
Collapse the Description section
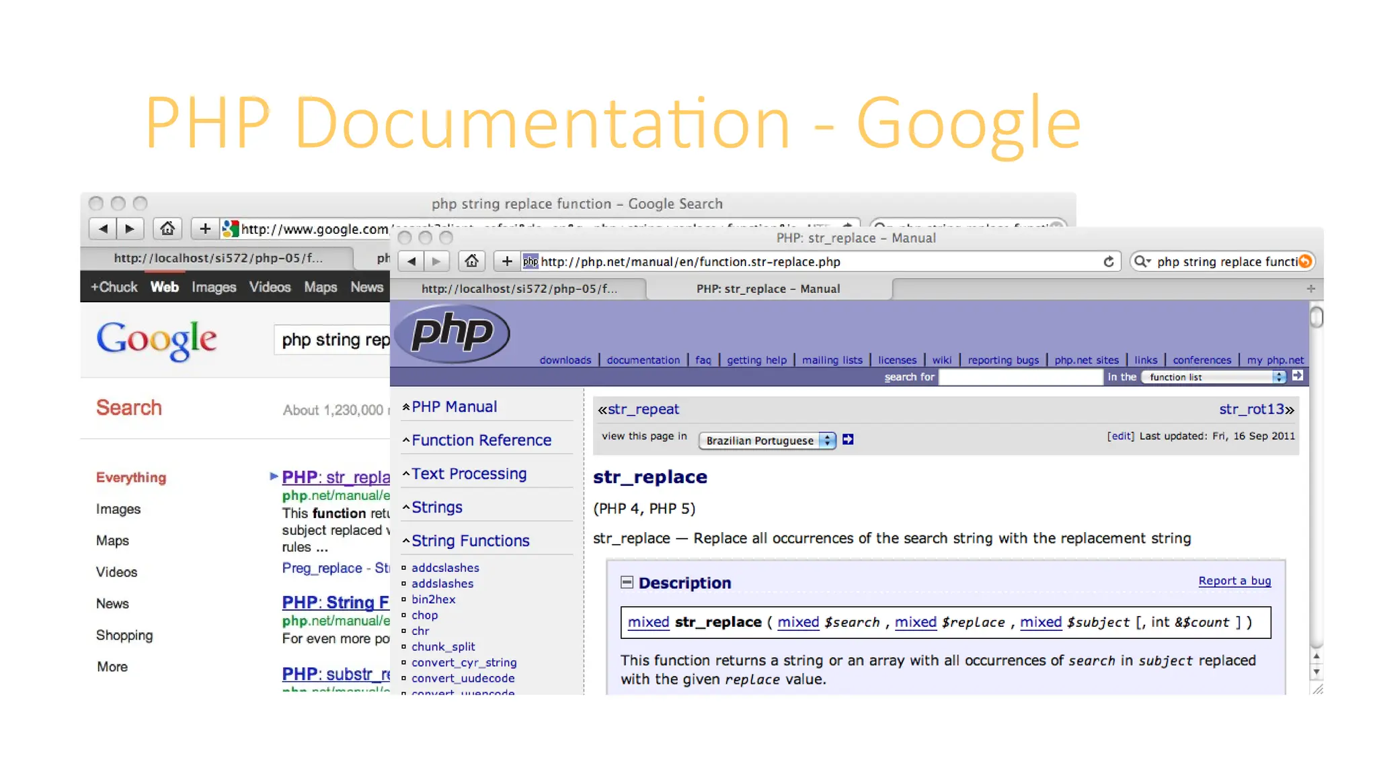pos(627,582)
